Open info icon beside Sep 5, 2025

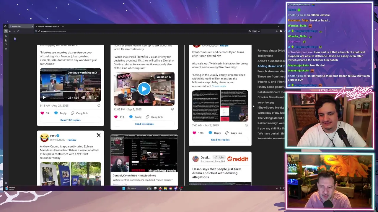click(x=172, y=109)
